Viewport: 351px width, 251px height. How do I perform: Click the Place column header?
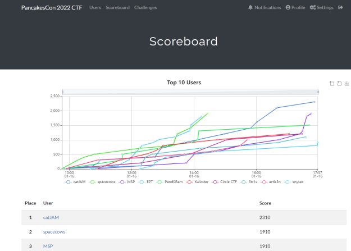coord(30,203)
